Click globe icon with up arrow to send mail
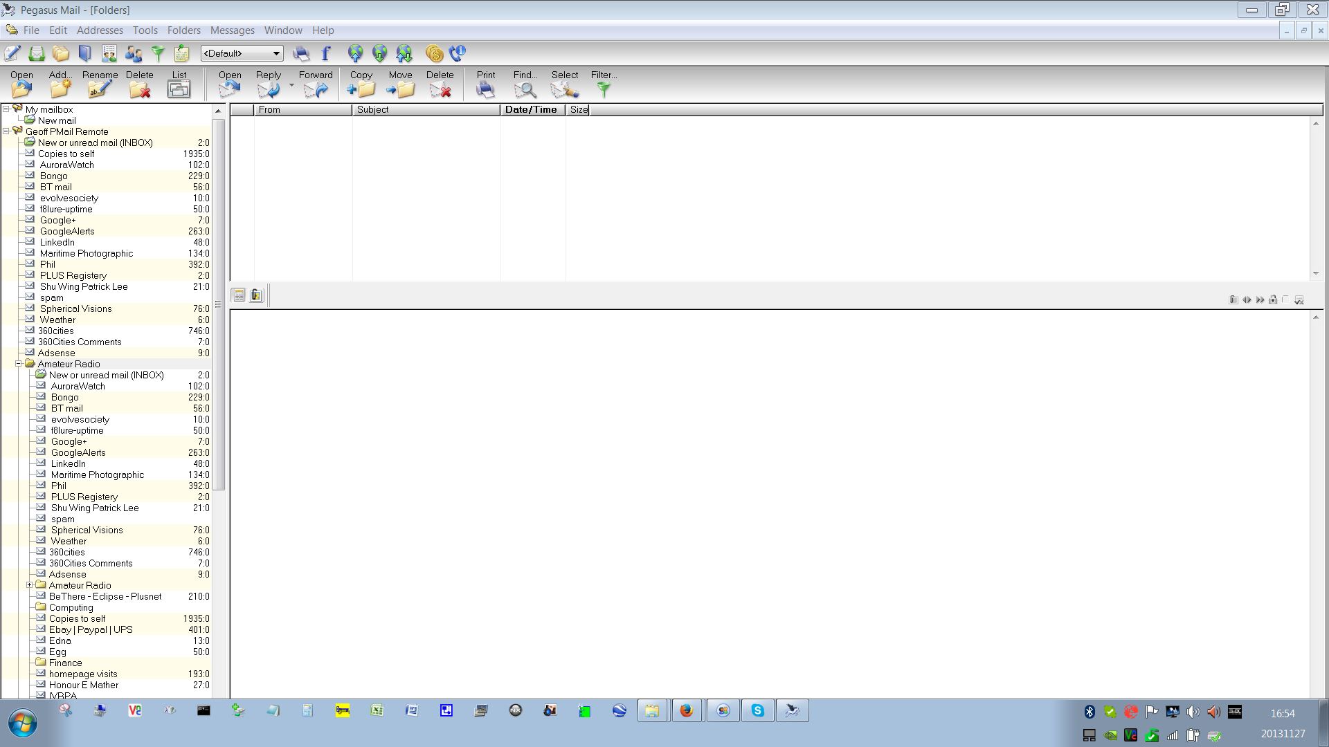 (x=355, y=53)
